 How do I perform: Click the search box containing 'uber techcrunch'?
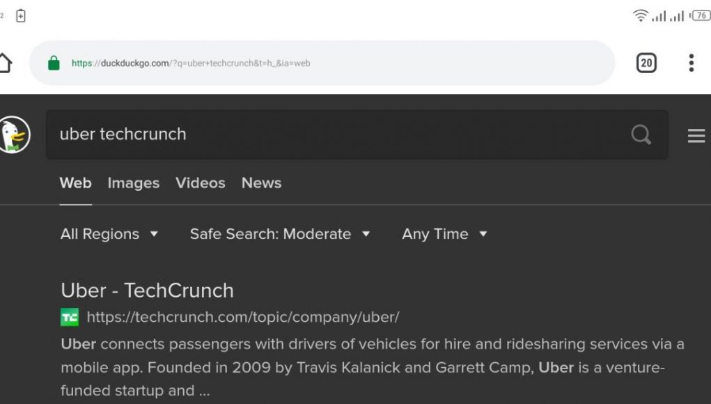pos(357,134)
